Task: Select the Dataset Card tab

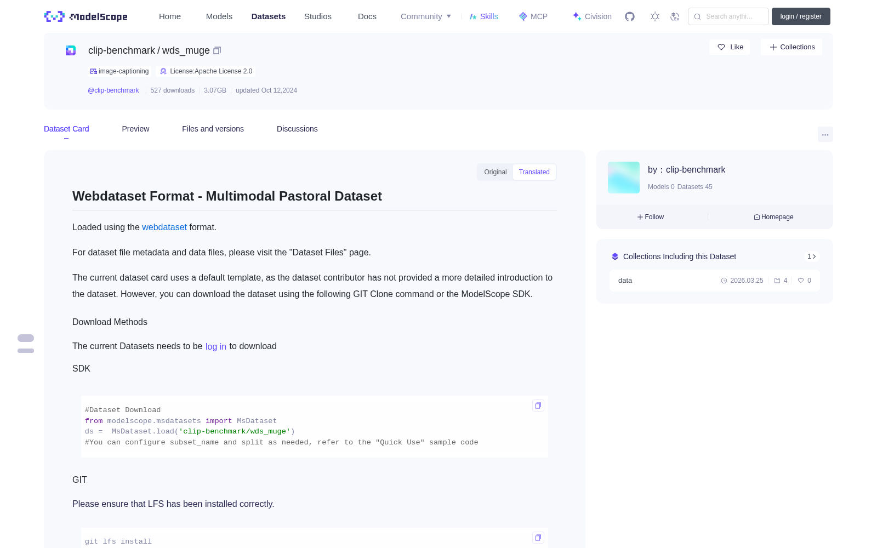Action: point(66,129)
